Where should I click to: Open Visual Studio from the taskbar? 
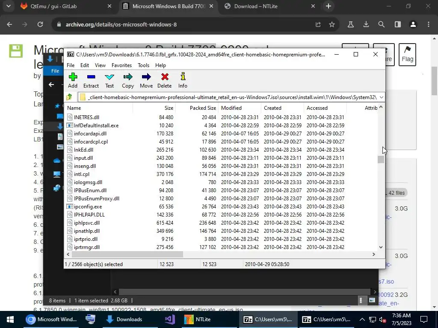[x=169, y=319]
